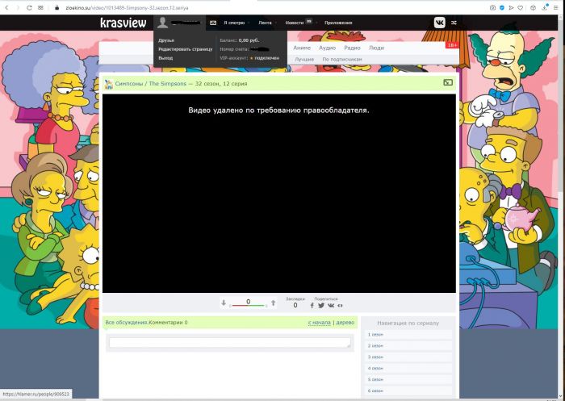Select the По подписчикам sub-tab
The image size is (565, 401).
coord(342,59)
